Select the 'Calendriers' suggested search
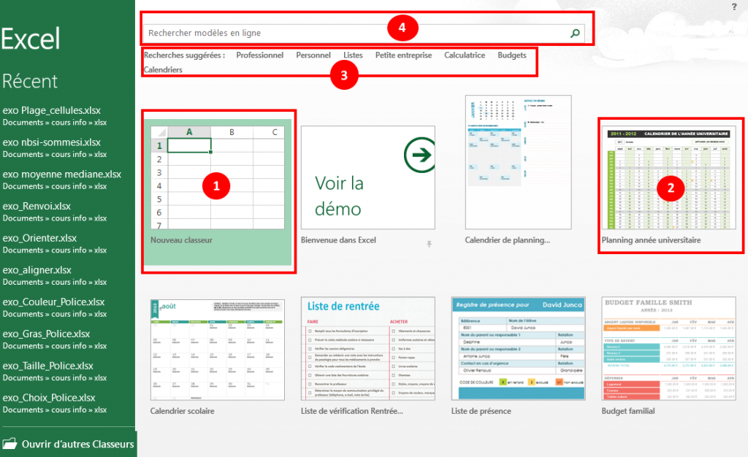Image resolution: width=748 pixels, height=457 pixels. [x=162, y=70]
